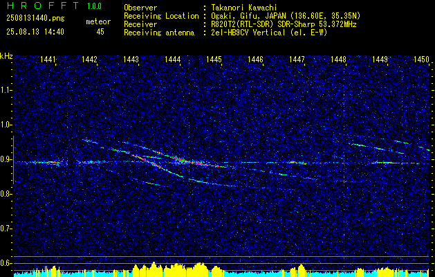
Task: Click the 1444 time marker
Action: pyautogui.click(x=173, y=60)
